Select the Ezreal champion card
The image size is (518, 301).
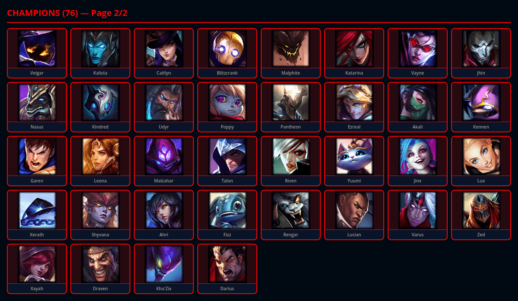coord(354,107)
